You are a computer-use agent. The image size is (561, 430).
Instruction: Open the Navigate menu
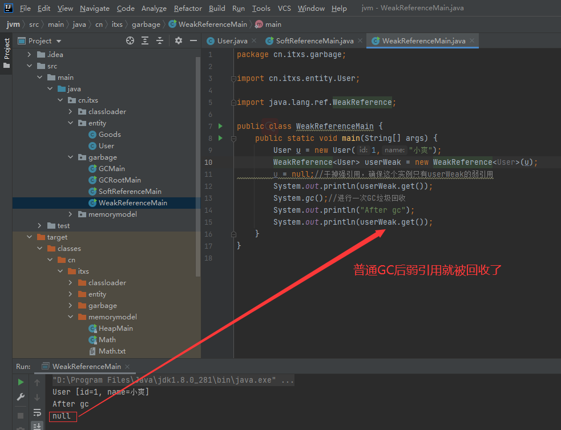click(95, 8)
